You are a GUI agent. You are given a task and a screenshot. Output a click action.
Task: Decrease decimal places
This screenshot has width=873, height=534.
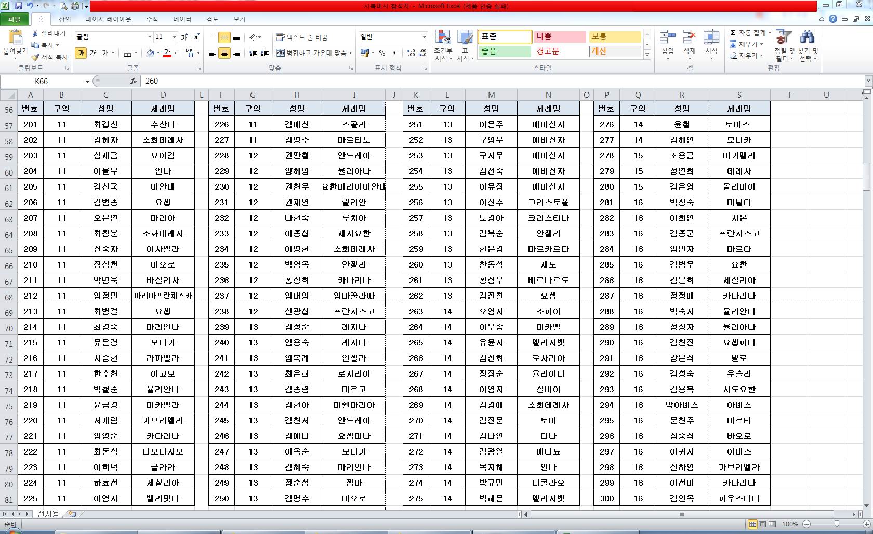click(422, 52)
